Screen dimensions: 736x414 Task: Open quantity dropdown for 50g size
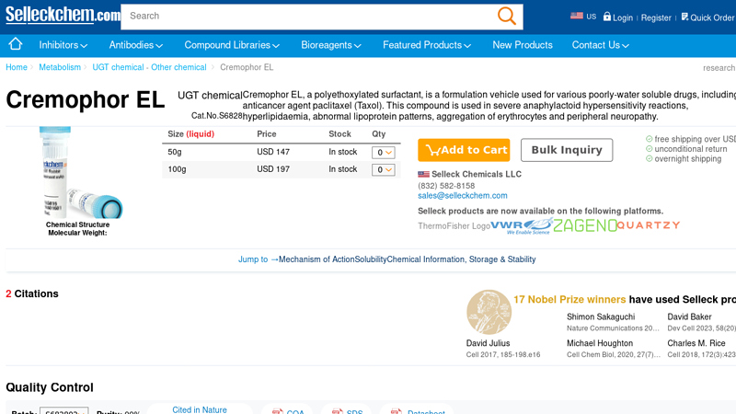(x=383, y=153)
